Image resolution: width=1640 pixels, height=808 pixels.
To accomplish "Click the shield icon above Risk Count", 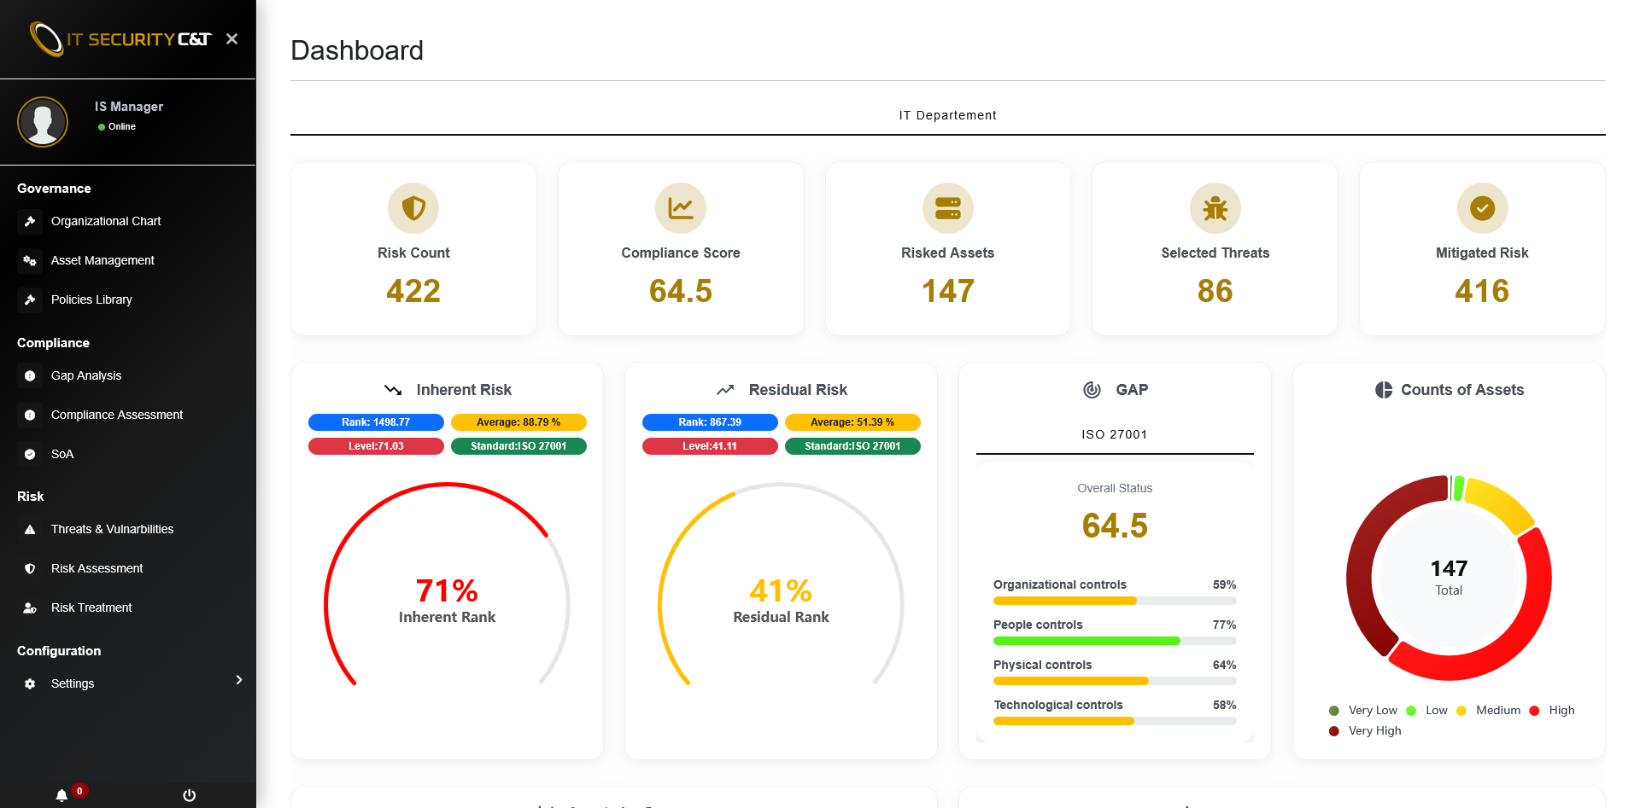I will 413,207.
